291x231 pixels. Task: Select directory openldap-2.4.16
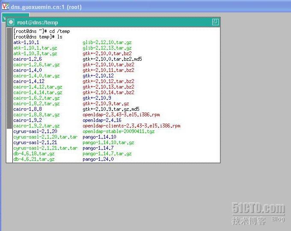point(102,120)
